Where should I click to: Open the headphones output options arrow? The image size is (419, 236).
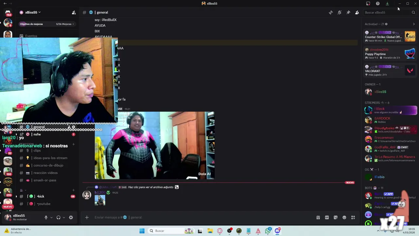tap(64, 217)
